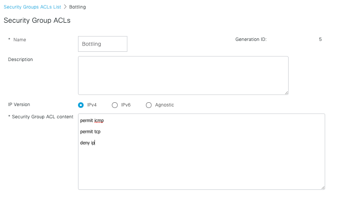Click the required Name field label
Viewport: 346px width, 205px height.
19,40
